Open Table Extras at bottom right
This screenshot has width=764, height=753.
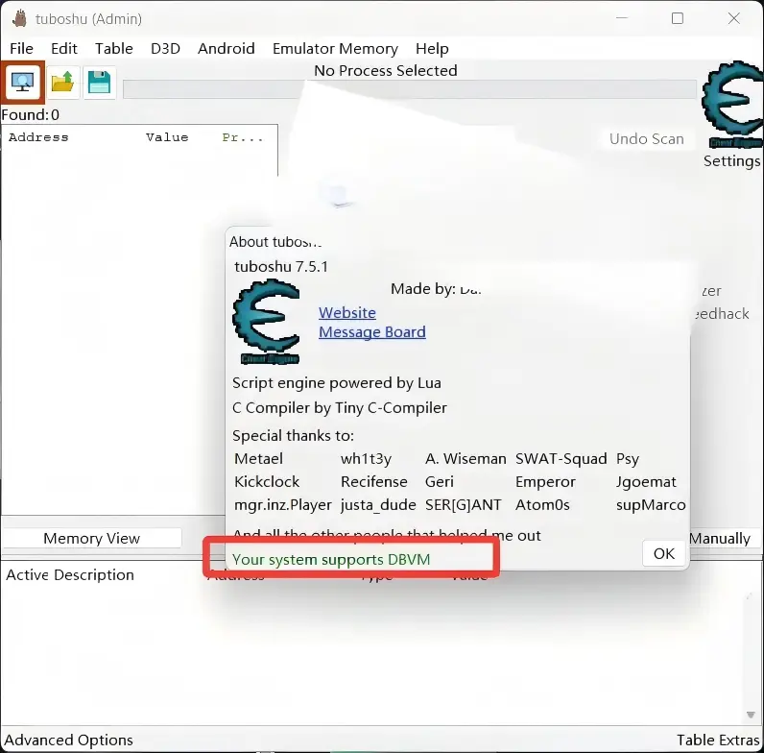coord(718,740)
